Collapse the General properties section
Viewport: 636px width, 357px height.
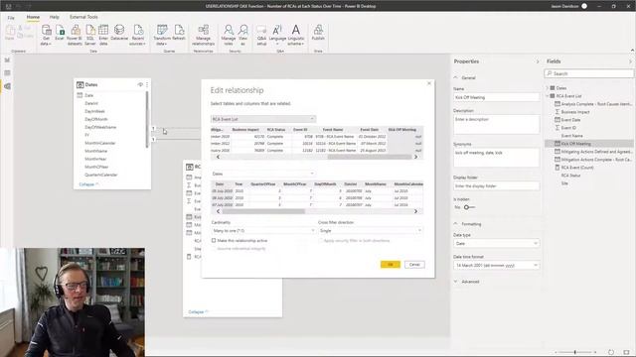(455, 77)
